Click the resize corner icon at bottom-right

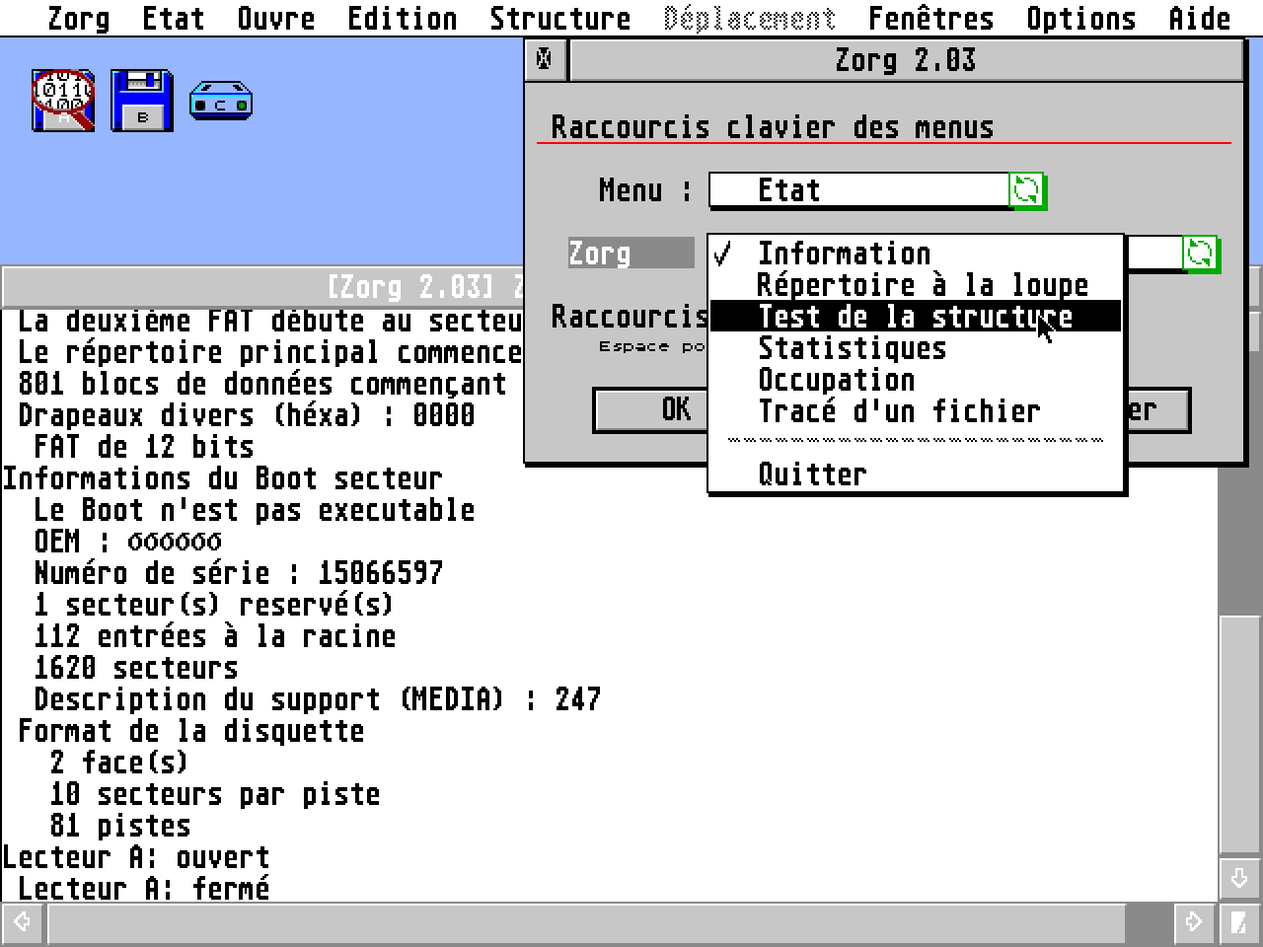click(1239, 924)
